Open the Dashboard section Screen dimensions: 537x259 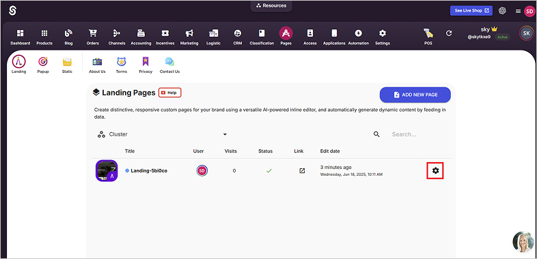coord(20,37)
